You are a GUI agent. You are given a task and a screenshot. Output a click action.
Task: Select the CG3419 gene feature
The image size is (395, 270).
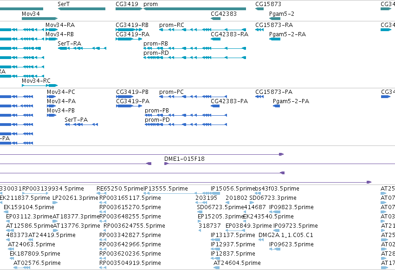129,9
